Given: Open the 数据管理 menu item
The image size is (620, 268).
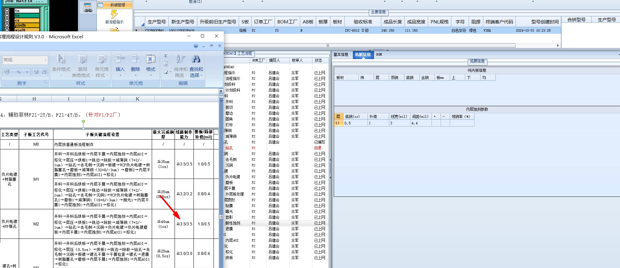Looking at the screenshot, I should tap(118, 5).
